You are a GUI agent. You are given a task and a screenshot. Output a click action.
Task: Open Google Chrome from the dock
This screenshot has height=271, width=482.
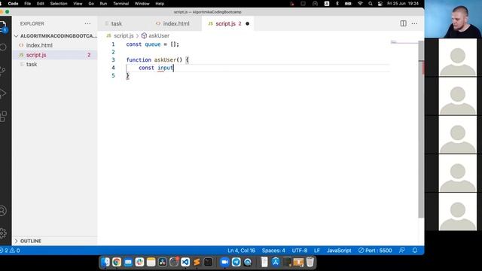tap(117, 262)
